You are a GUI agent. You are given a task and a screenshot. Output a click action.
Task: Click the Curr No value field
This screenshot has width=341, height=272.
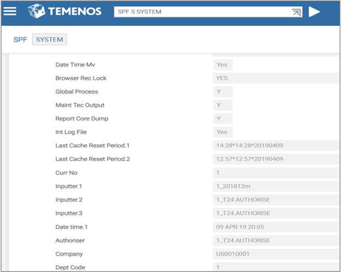click(273, 173)
